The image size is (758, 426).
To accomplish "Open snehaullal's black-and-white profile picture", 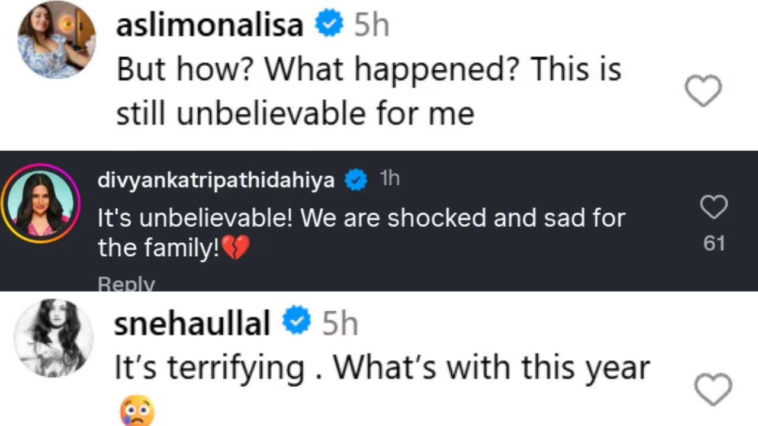I will (53, 338).
